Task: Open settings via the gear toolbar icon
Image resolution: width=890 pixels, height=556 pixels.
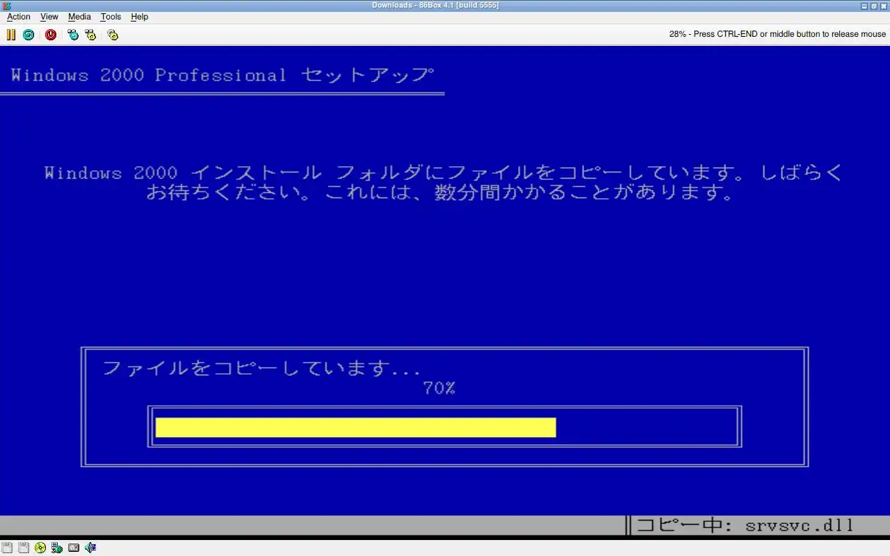Action: [x=113, y=34]
